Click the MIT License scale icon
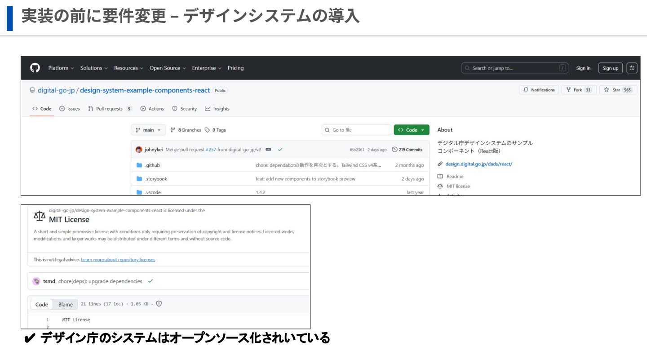 click(40, 216)
